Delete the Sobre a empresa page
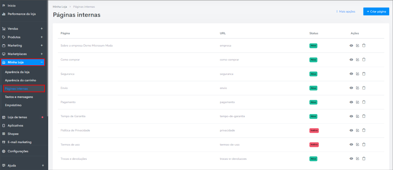The image size is (393, 170). pyautogui.click(x=364, y=45)
